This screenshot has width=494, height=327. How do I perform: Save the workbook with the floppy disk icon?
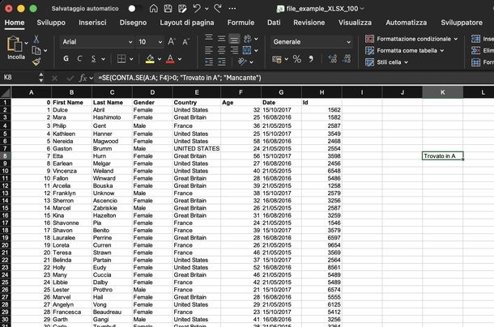click(168, 9)
